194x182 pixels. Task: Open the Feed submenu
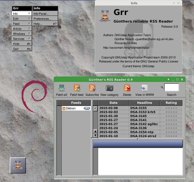pyautogui.click(x=22, y=24)
